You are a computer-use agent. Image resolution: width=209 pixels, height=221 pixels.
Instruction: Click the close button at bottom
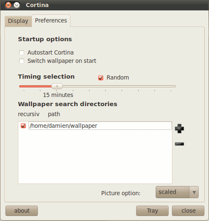tap(188, 211)
